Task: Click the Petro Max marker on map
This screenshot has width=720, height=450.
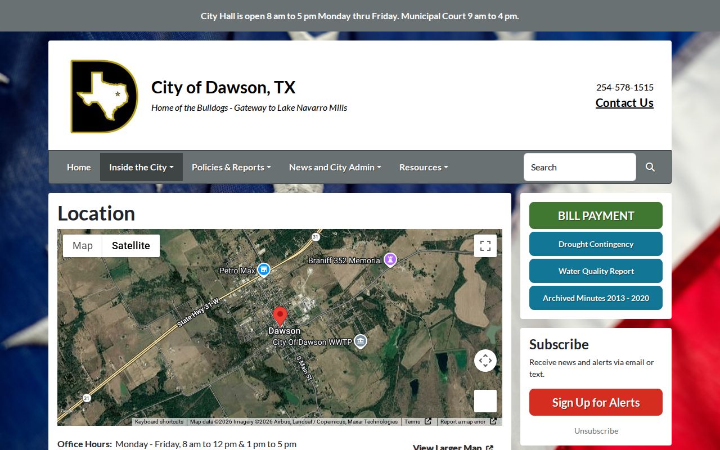Action: point(263,271)
